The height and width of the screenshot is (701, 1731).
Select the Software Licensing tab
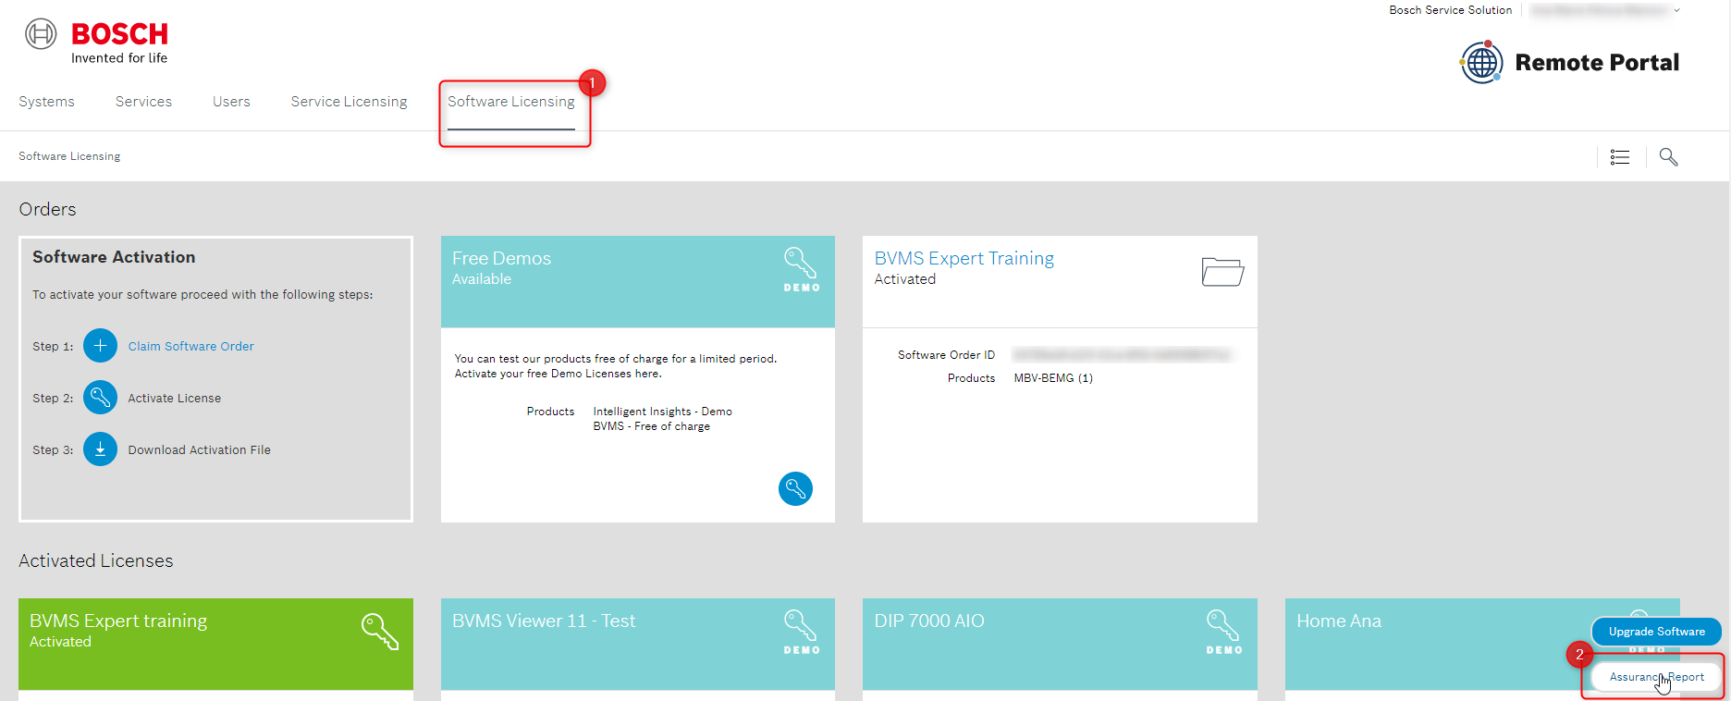[x=510, y=102]
